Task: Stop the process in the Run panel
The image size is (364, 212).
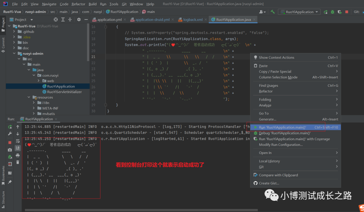Action: 10,142
